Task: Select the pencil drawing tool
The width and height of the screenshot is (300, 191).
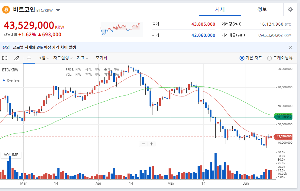Action: (x=17, y=58)
